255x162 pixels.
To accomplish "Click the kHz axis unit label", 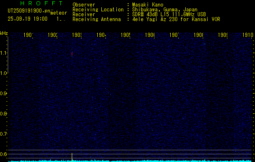I will pyautogui.click(x=4, y=33).
